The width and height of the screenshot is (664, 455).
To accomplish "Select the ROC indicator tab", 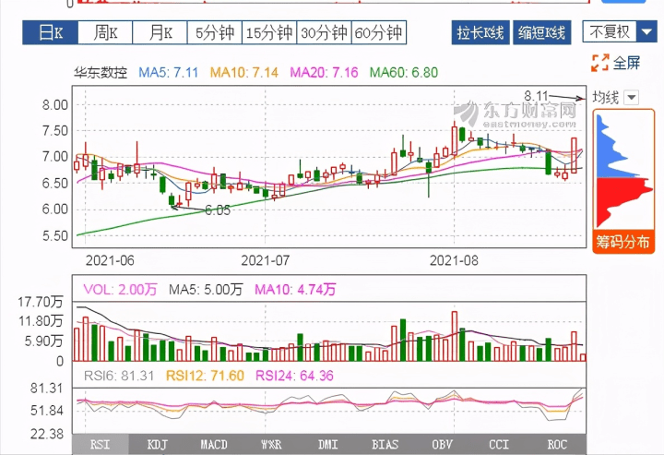I will click(557, 444).
